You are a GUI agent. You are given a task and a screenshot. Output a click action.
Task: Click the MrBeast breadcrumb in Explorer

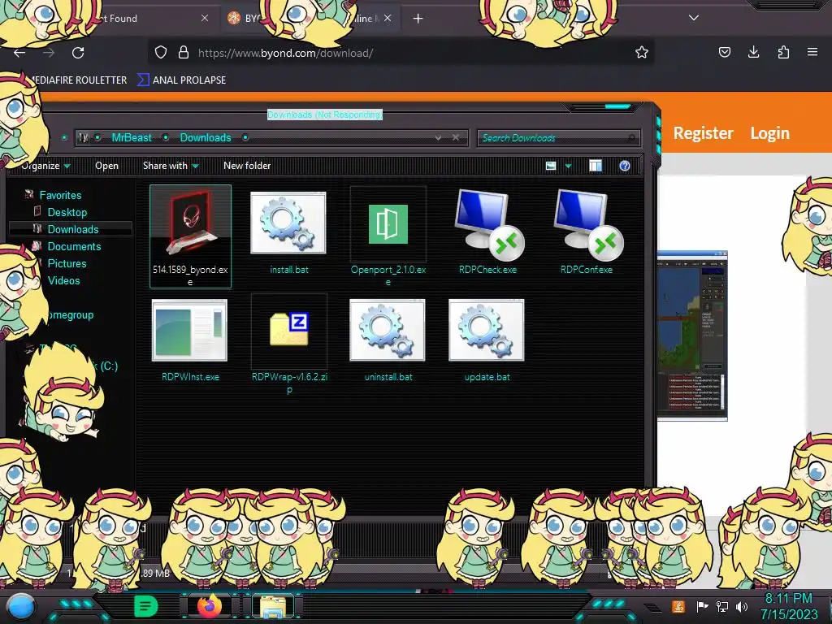pos(132,137)
